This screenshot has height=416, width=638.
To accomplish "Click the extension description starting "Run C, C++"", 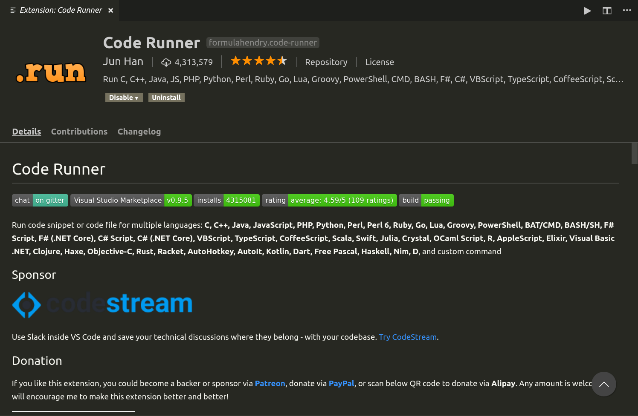I will (x=363, y=79).
